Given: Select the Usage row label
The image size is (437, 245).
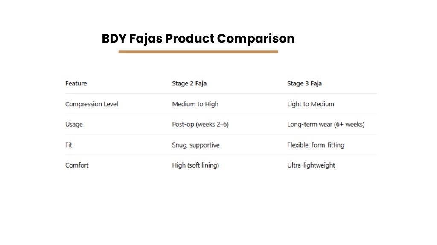Looking at the screenshot, I should [74, 125].
